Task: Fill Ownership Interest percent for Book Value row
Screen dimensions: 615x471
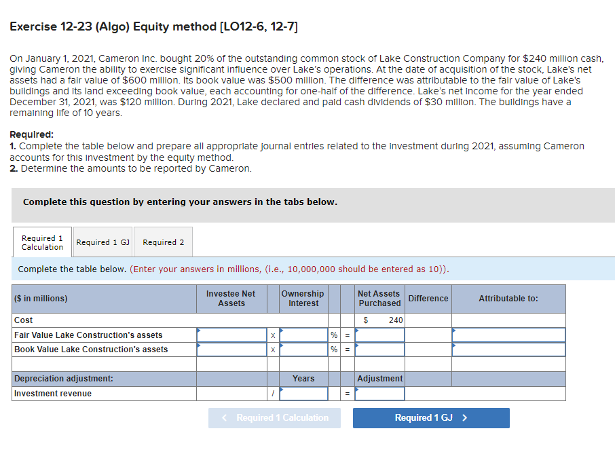Action: [x=303, y=350]
